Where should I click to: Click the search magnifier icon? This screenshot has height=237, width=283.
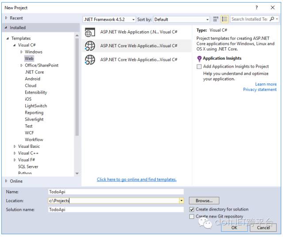click(x=272, y=19)
